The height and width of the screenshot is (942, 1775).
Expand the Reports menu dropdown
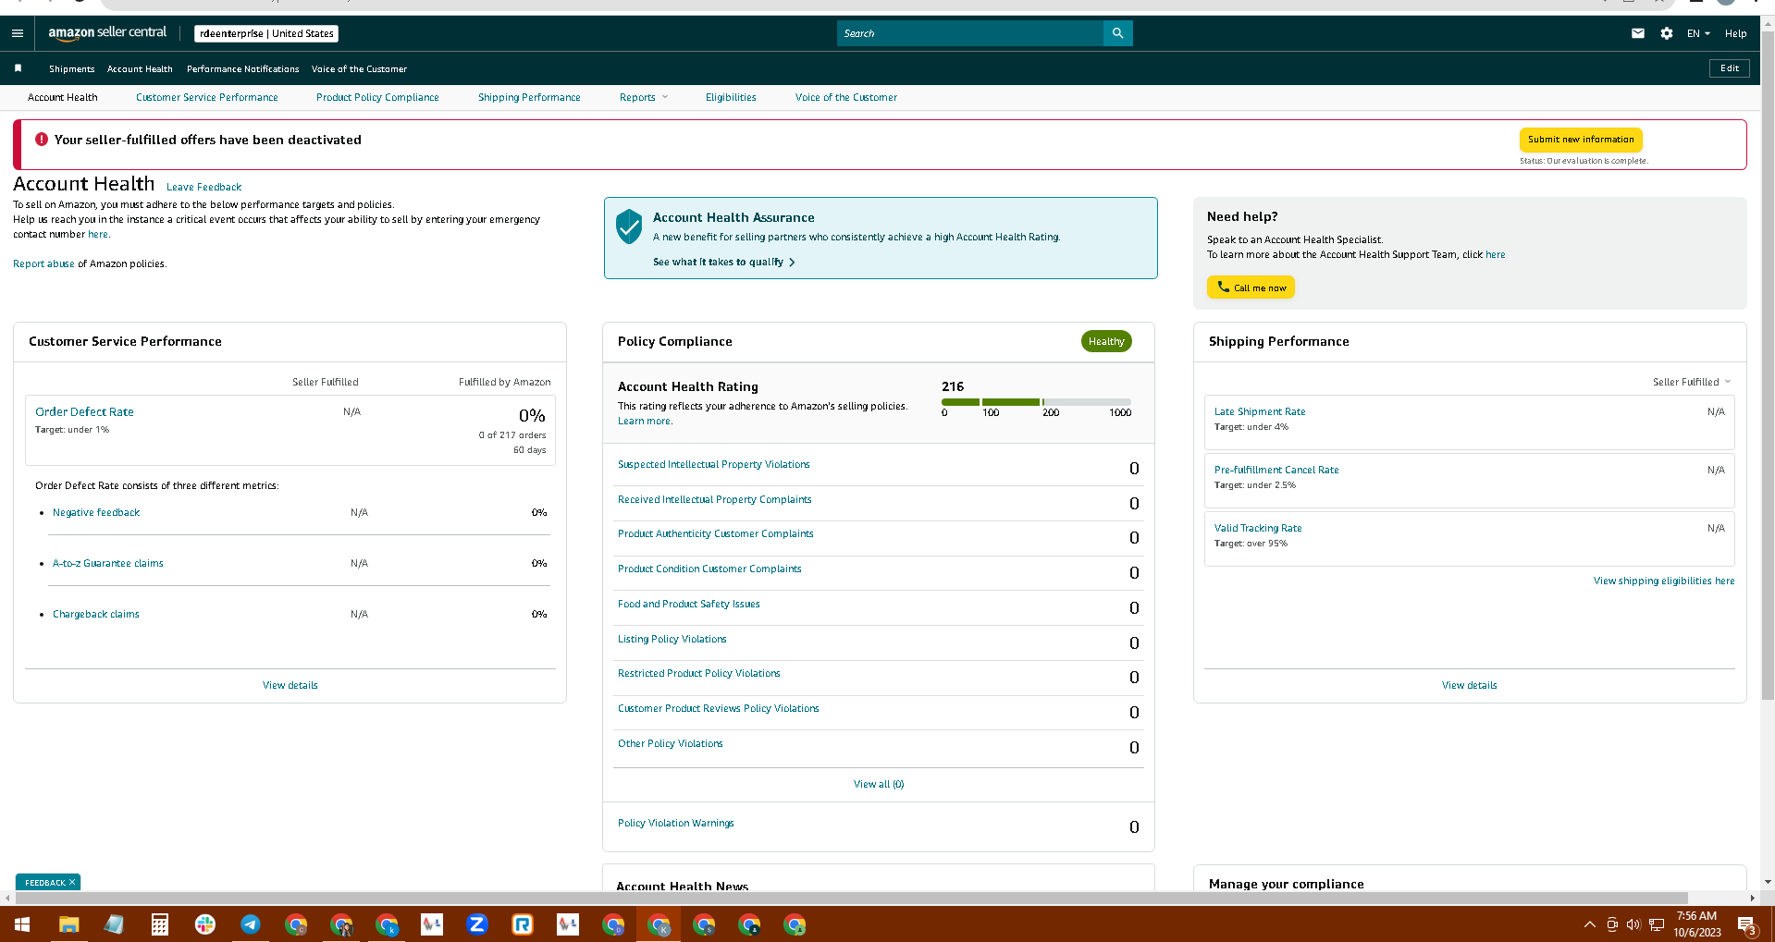(644, 97)
